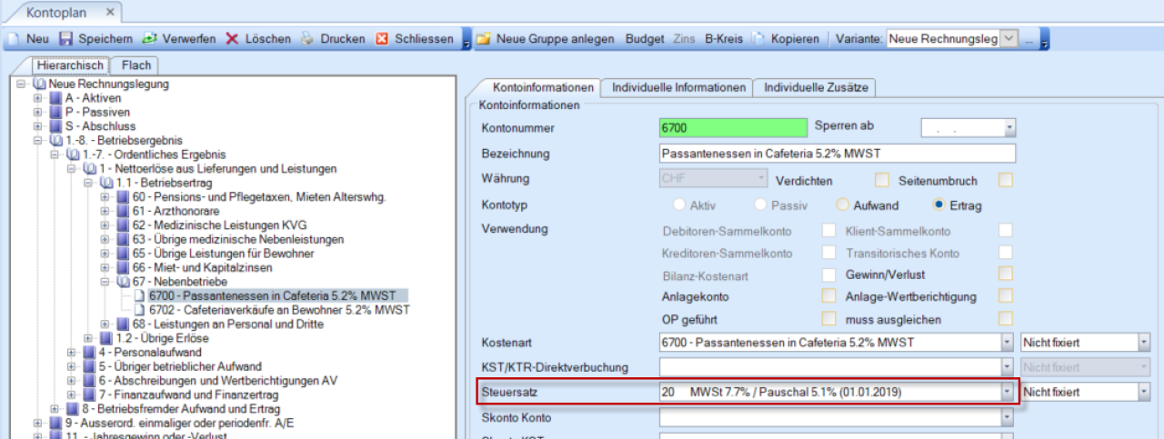Open Nicht fixiert dropdown beside Kostenart

[x=1144, y=342]
